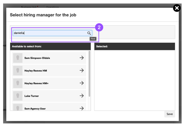Click Hayley Reeves HM avatar image

pyautogui.click(x=18, y=70)
